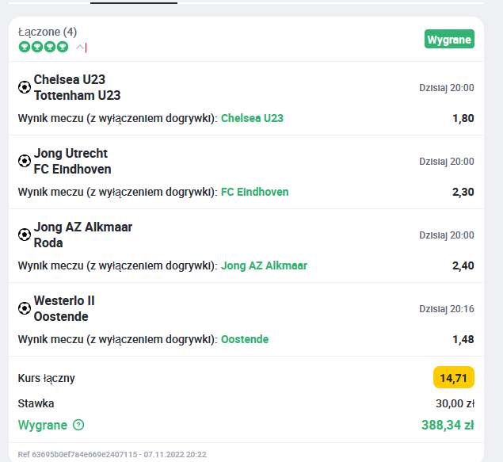
Task: Click the football icon beside Chelsea U23
Action: tap(25, 87)
